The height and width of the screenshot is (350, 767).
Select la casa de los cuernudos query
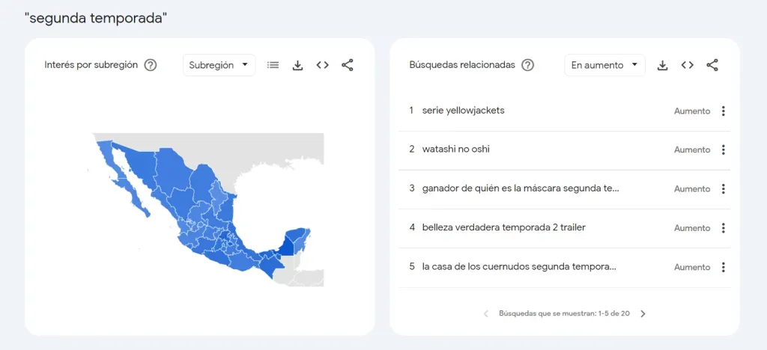519,267
